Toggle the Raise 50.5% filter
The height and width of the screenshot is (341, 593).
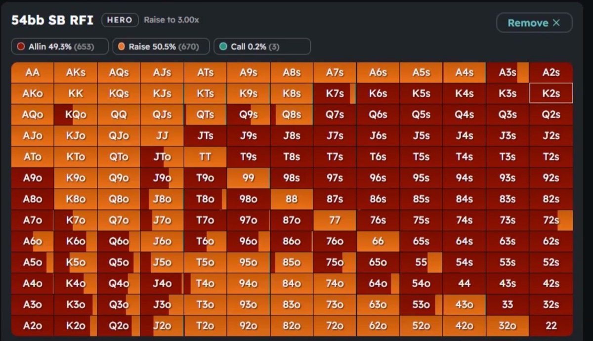click(x=161, y=46)
